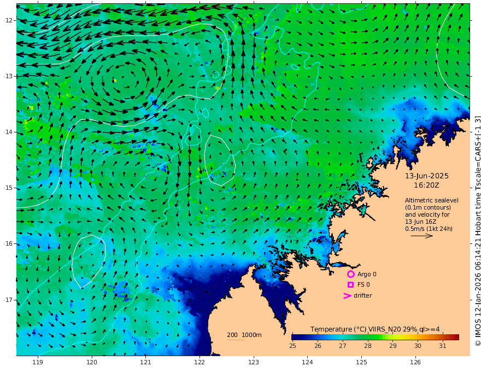Click the 'drifter' legend label
The width and height of the screenshot is (481, 372).
[363, 295]
